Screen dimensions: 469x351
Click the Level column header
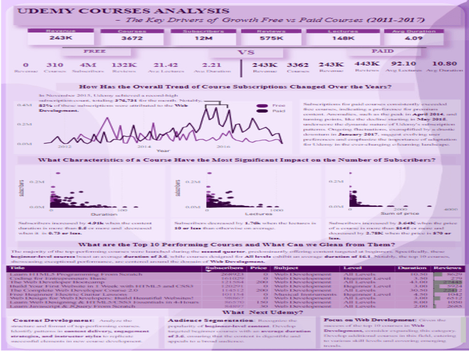tap(352, 268)
